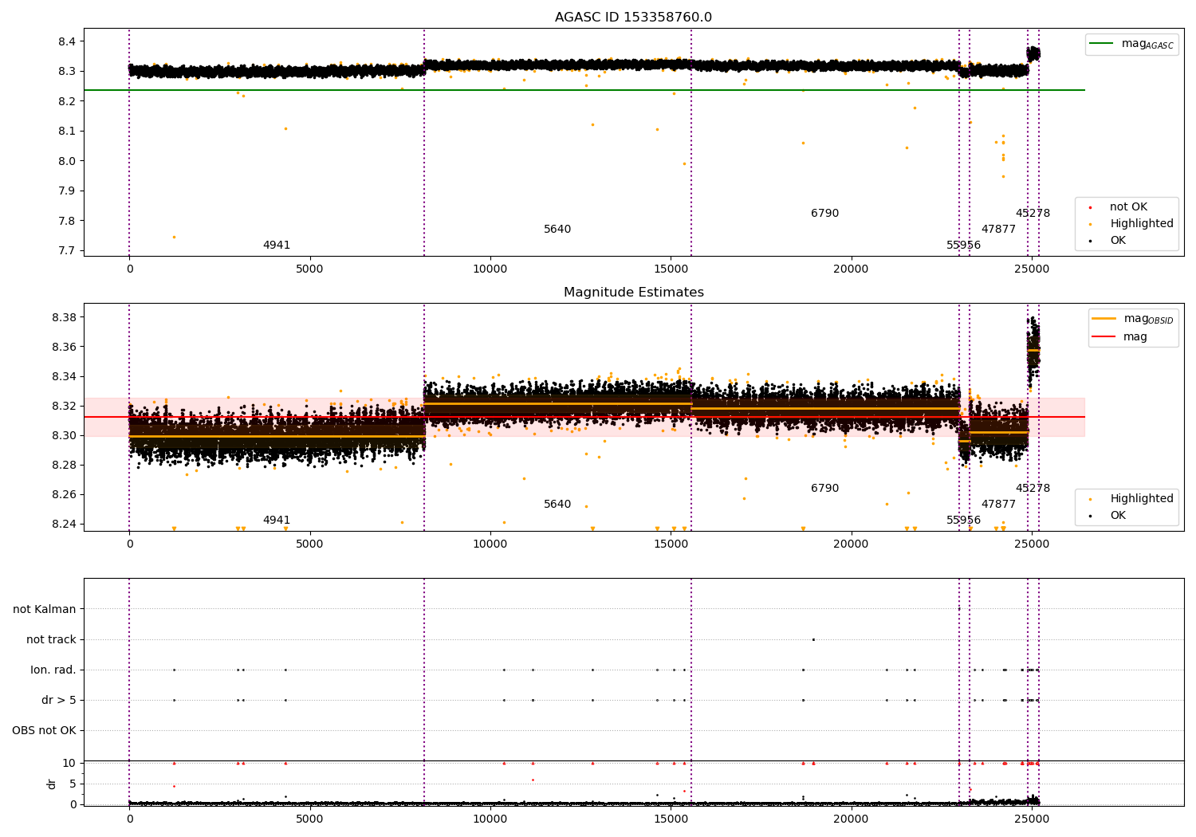Click the 'not track' row label
The height and width of the screenshot is (837, 1196).
click(x=51, y=640)
